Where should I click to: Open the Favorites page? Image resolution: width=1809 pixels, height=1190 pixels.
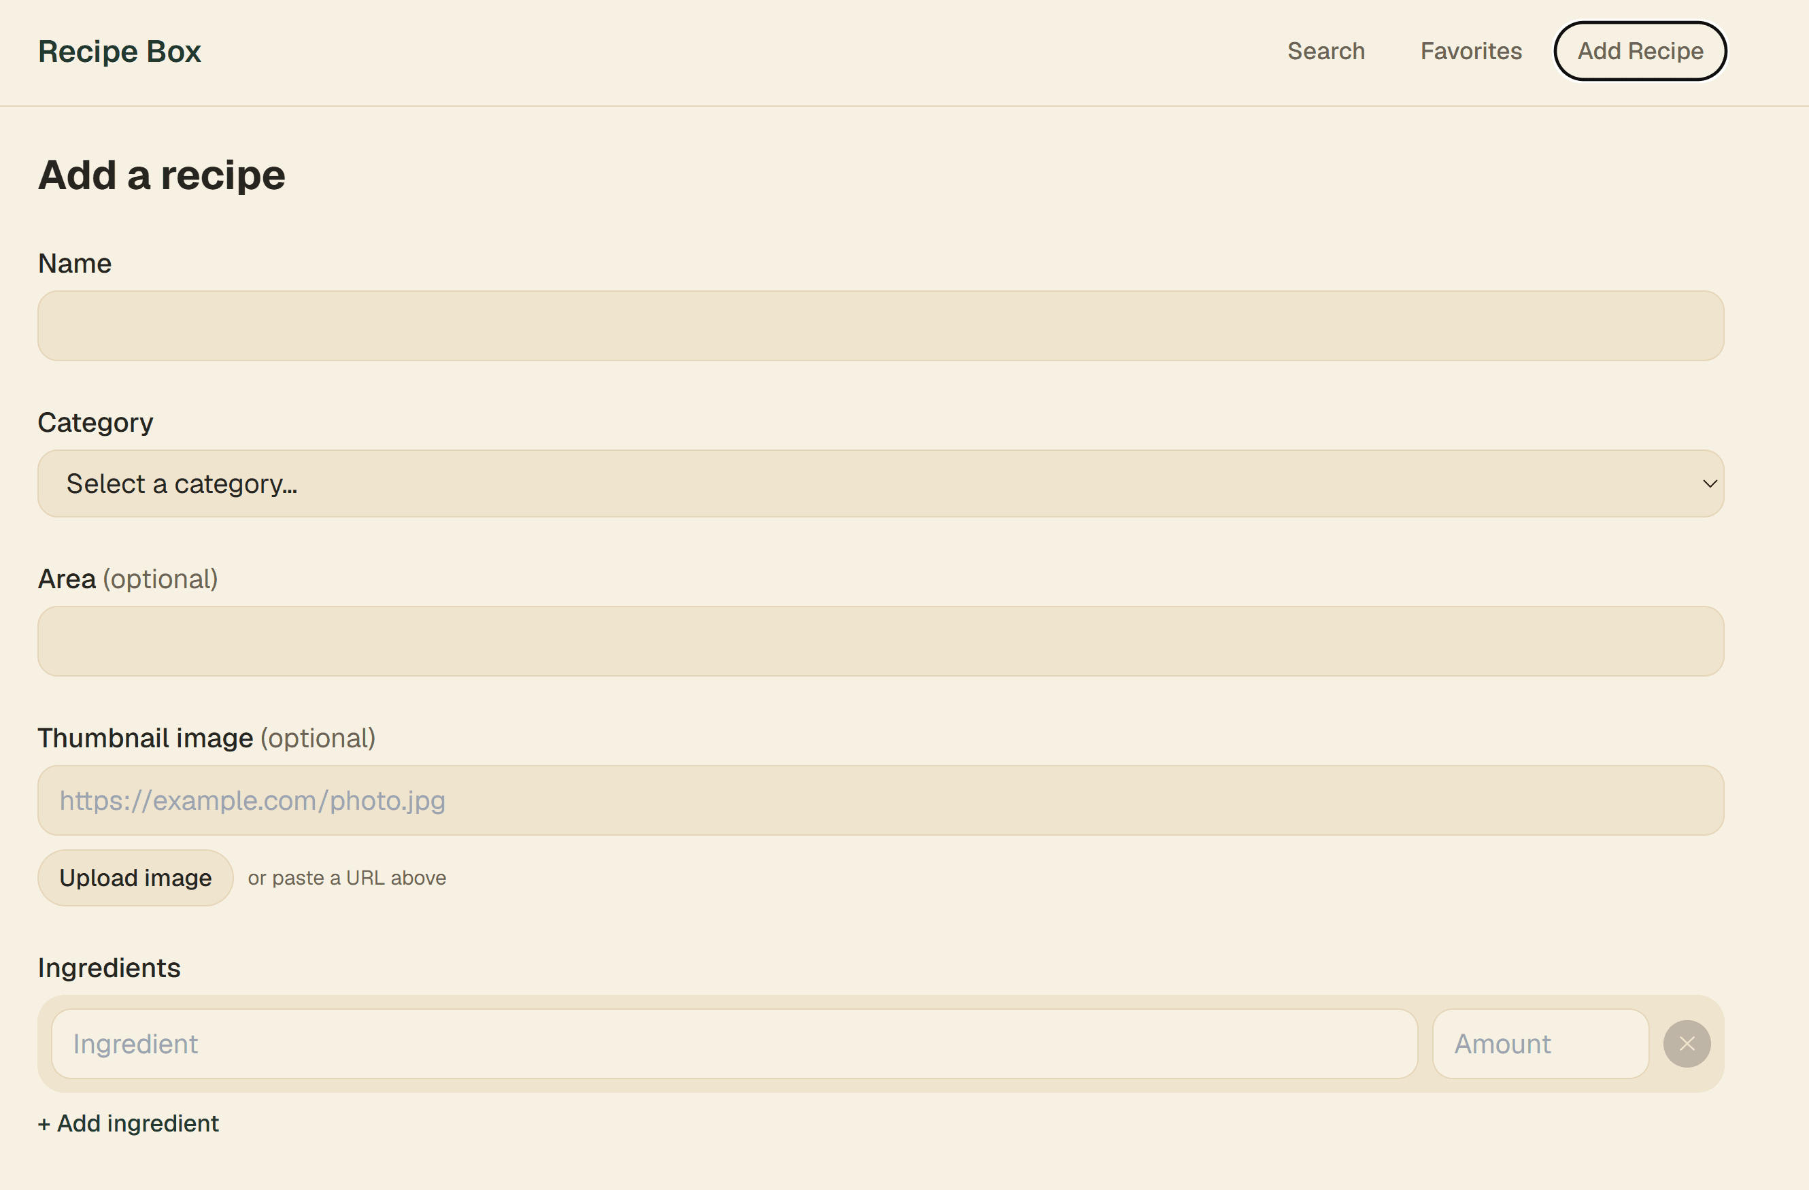coord(1471,51)
